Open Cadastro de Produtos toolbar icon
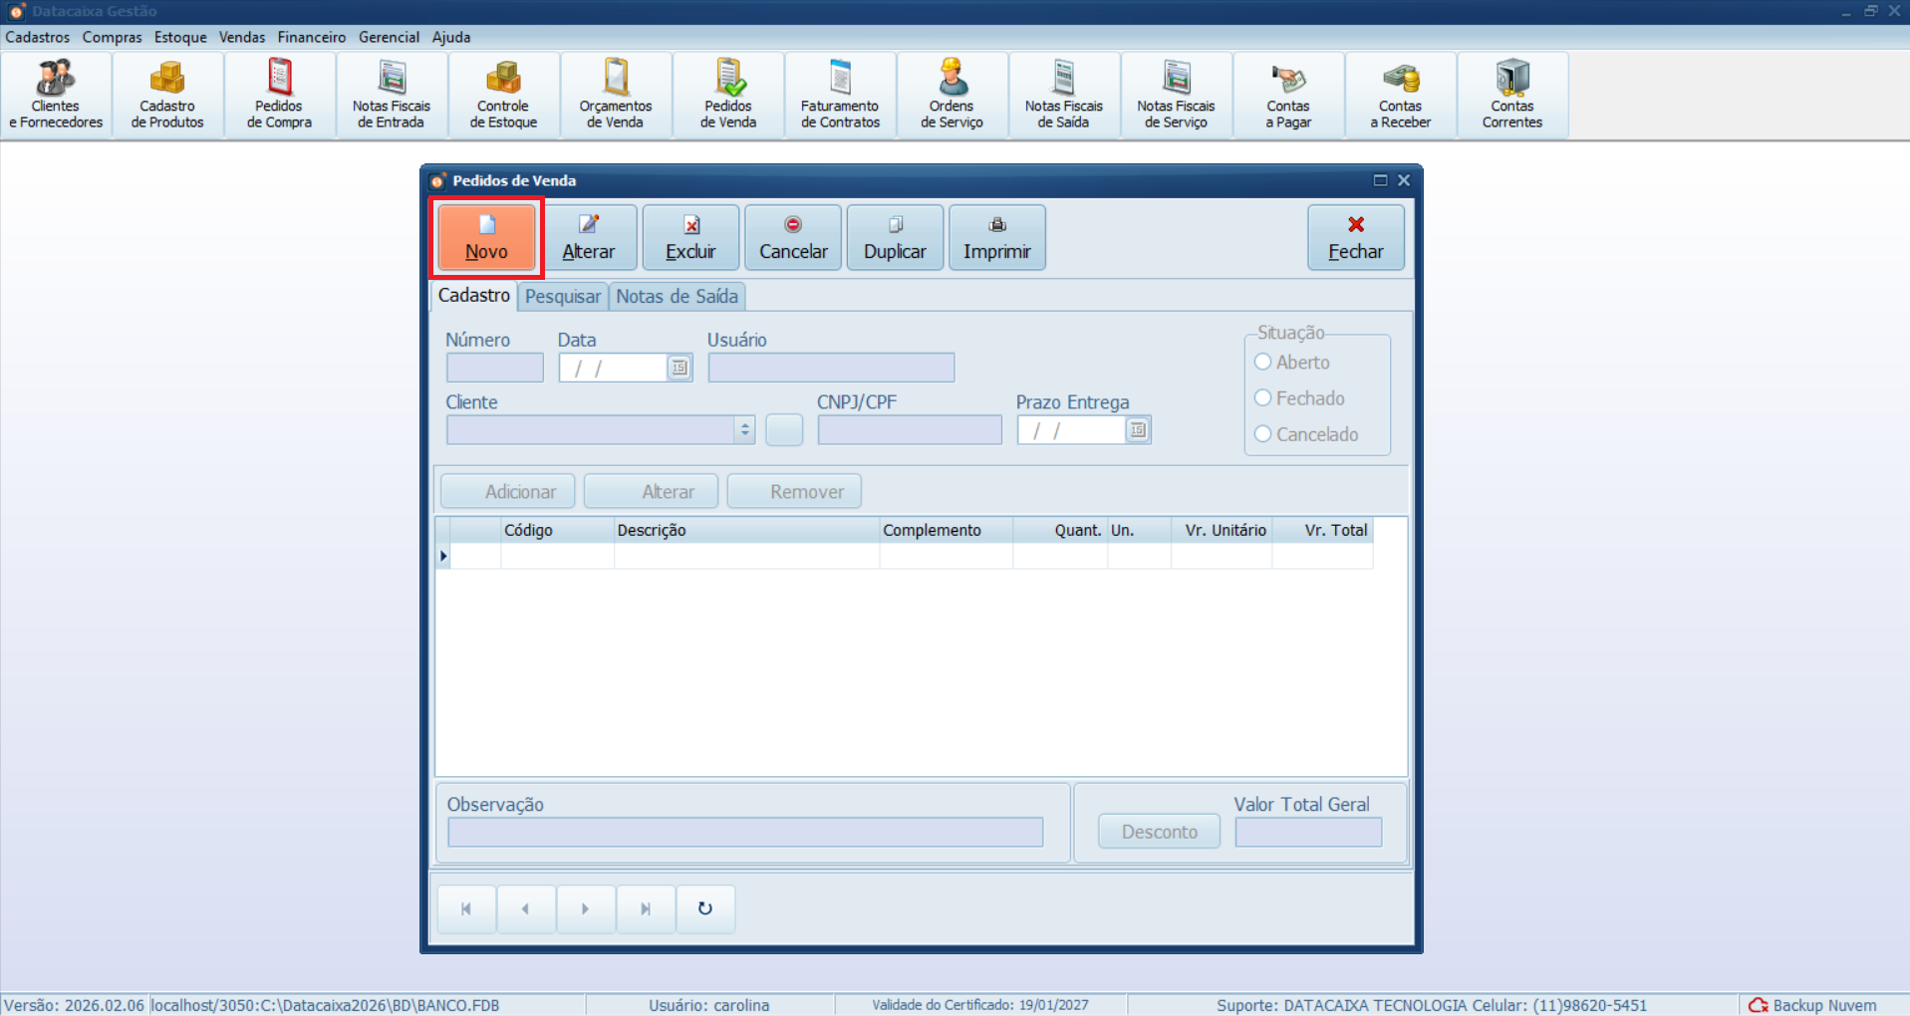Viewport: 1910px width, 1016px height. click(x=167, y=96)
